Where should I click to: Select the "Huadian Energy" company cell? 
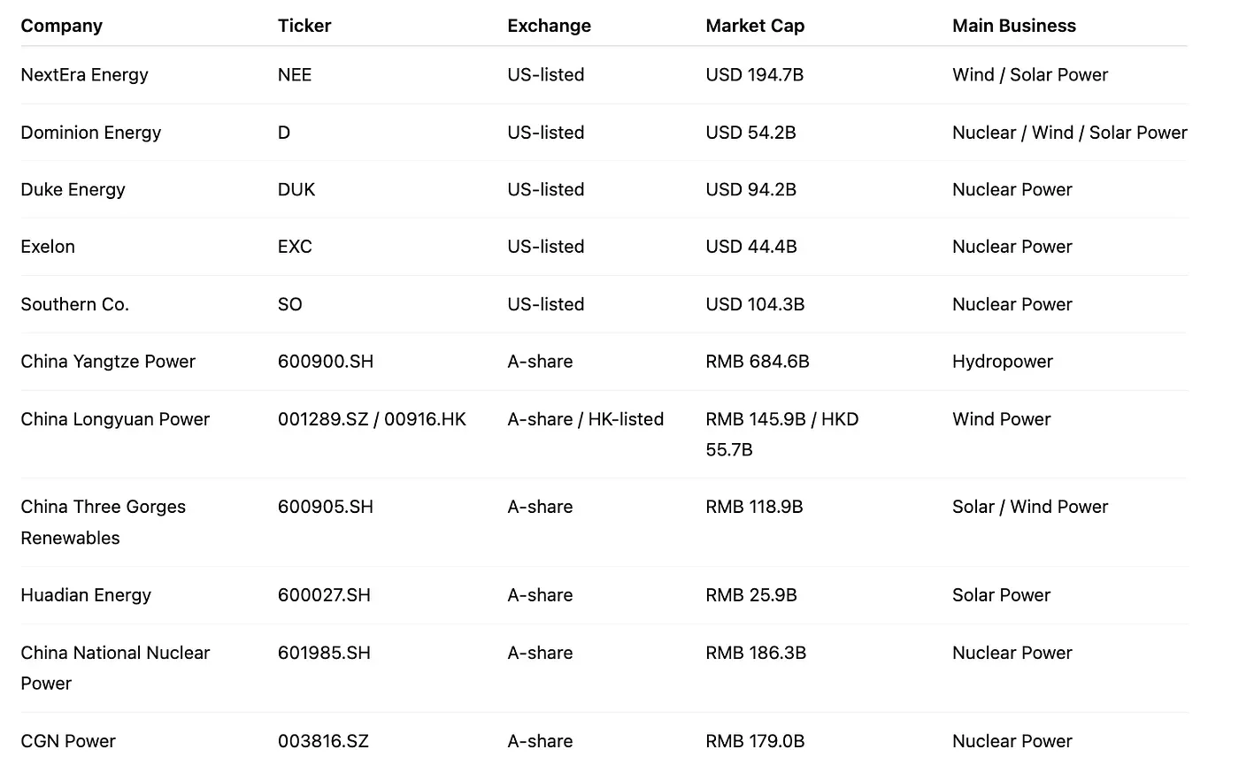coord(86,595)
